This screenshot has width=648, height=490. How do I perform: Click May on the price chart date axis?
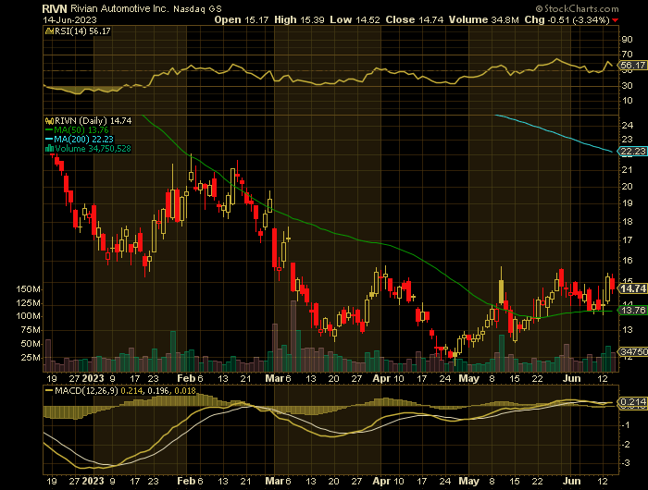[x=468, y=378]
